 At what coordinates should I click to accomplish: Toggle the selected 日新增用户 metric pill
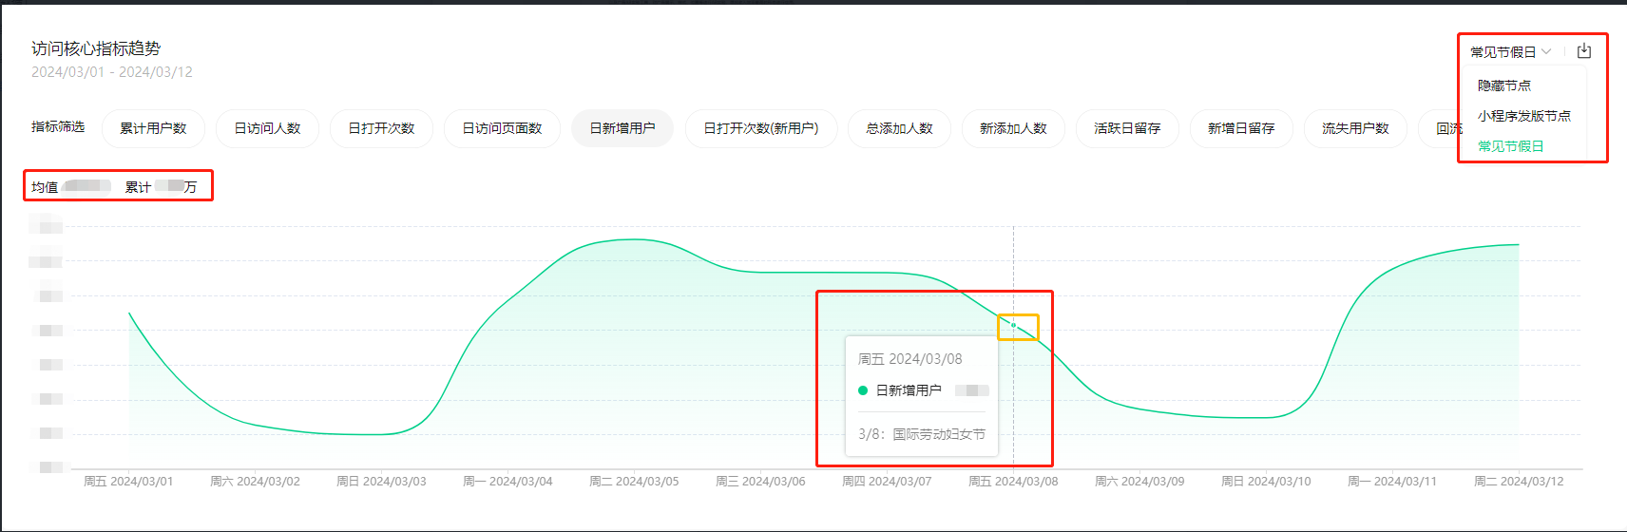[x=622, y=128]
